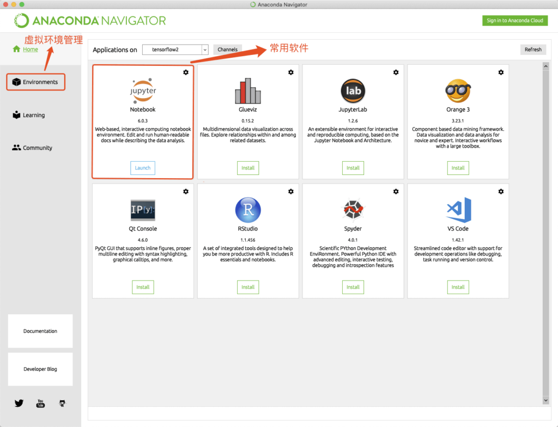Click the Jupyter Notebook logo
Viewport: 558px width, 427px height.
point(143,91)
